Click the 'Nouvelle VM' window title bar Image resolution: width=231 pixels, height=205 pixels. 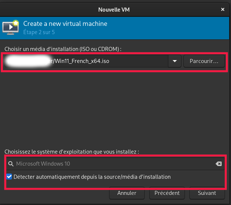[x=115, y=9]
